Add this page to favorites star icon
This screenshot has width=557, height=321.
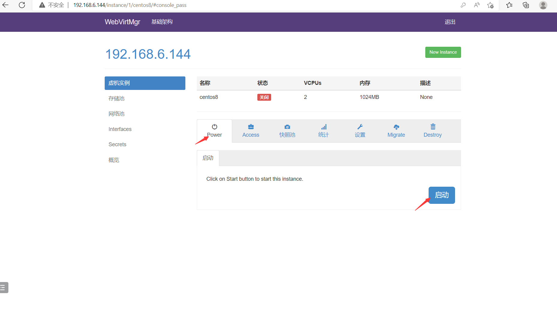point(490,5)
